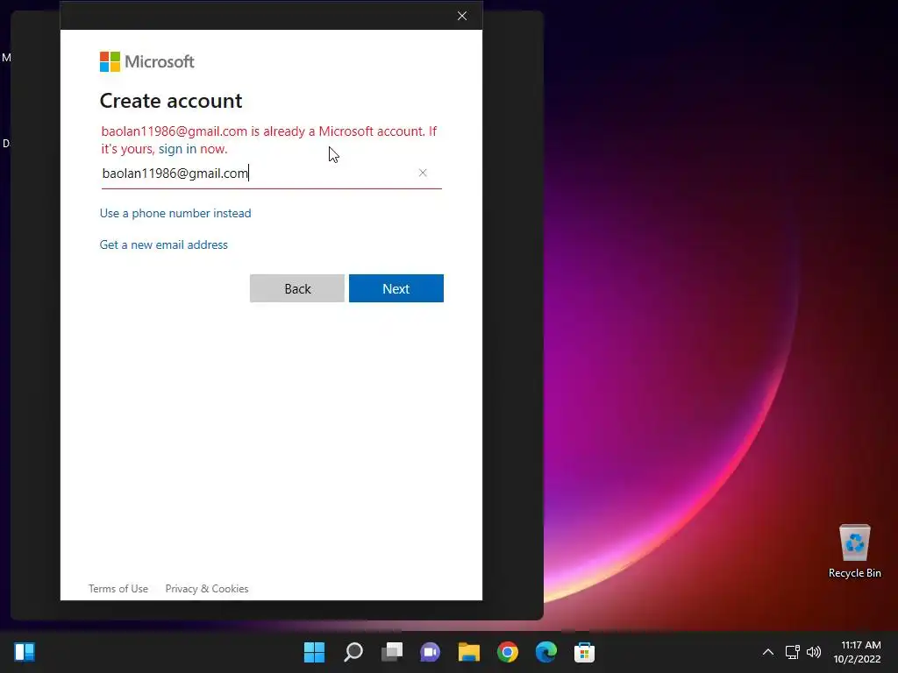Open the clock showing 11:17 AM
898x673 pixels.
click(857, 652)
